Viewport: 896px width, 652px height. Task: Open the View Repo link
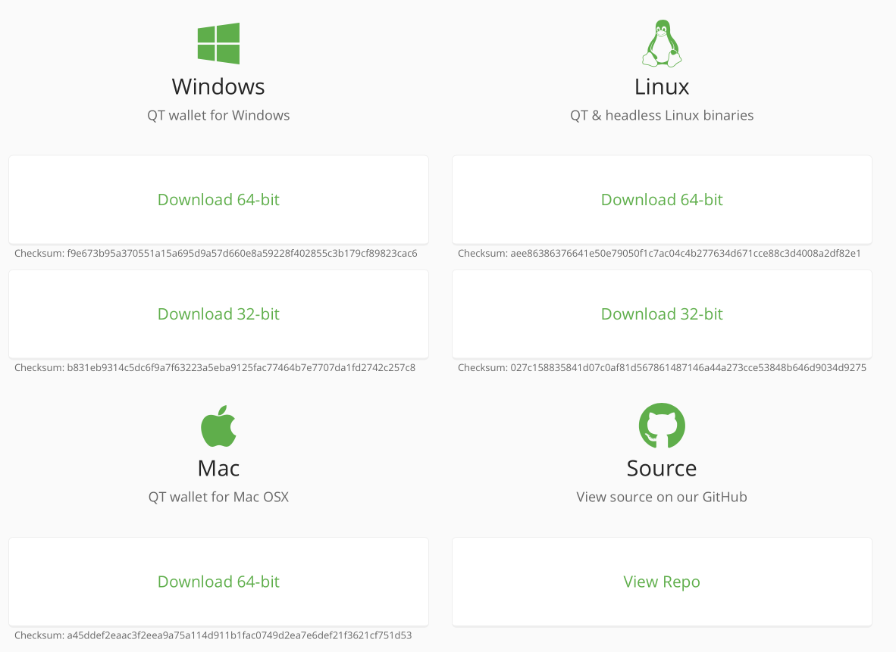pos(662,582)
